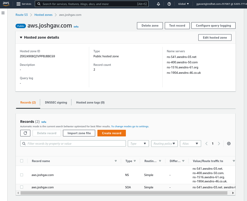Open the hamburger side navigation menu
Screen dimensions: 247x201
click(x=3, y=13)
